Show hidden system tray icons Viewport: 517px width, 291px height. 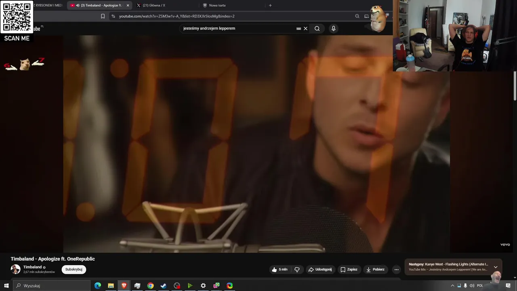click(452, 286)
